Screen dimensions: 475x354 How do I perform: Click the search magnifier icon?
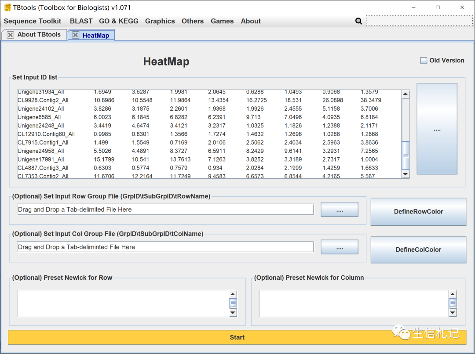pos(359,21)
